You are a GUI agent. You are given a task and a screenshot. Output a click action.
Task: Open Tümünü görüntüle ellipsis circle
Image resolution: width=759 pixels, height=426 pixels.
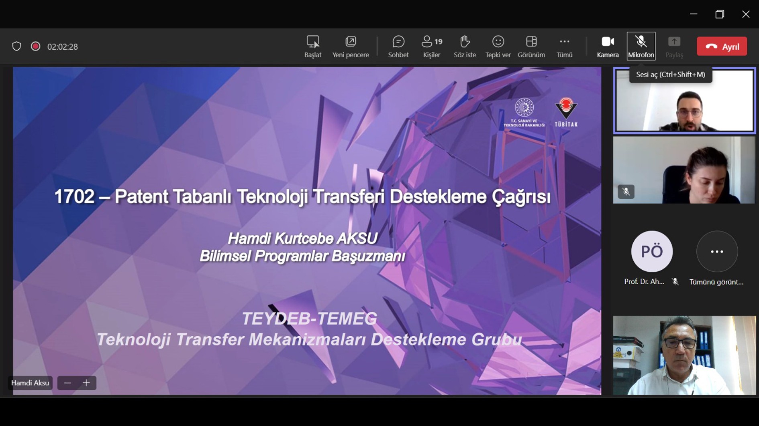tap(717, 251)
